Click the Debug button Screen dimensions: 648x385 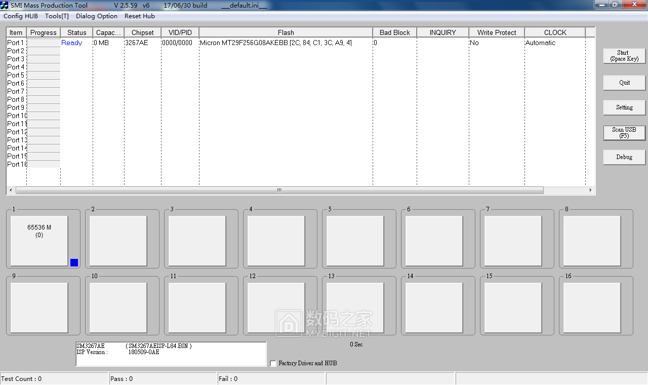[x=624, y=157]
